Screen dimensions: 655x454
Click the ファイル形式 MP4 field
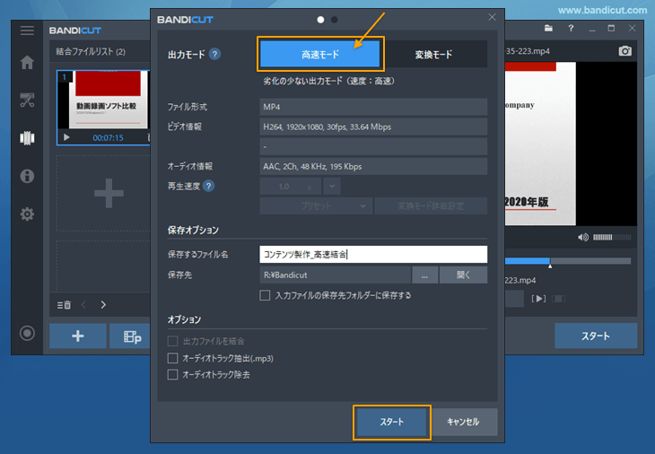(x=373, y=107)
